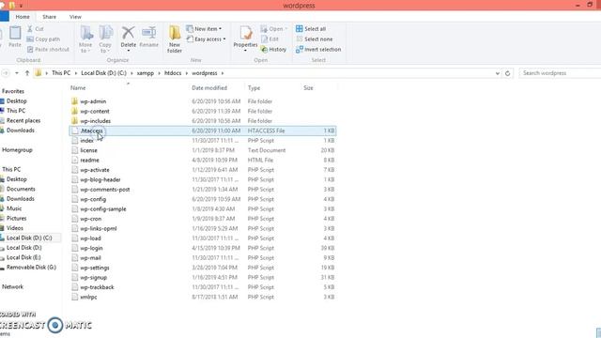Select Homegroup in navigation pane

[17, 150]
